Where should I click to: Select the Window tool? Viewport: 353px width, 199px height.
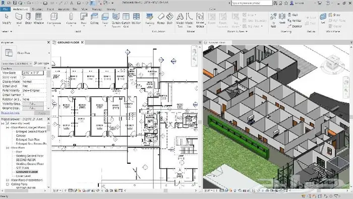[x=38, y=19]
